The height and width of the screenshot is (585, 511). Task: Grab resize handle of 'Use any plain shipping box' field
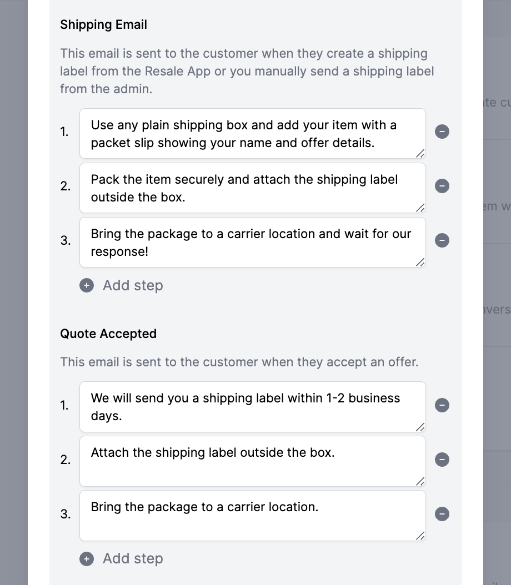point(420,153)
